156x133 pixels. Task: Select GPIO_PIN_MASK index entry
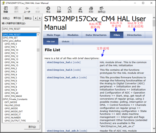(13, 96)
